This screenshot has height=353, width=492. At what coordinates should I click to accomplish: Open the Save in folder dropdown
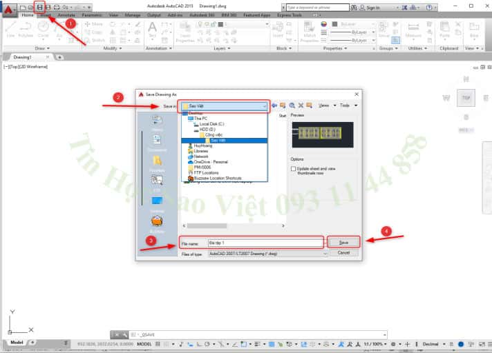point(225,105)
